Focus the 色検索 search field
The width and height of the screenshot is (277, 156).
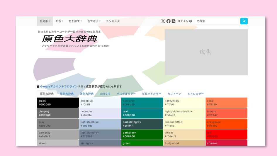(x=217, y=21)
